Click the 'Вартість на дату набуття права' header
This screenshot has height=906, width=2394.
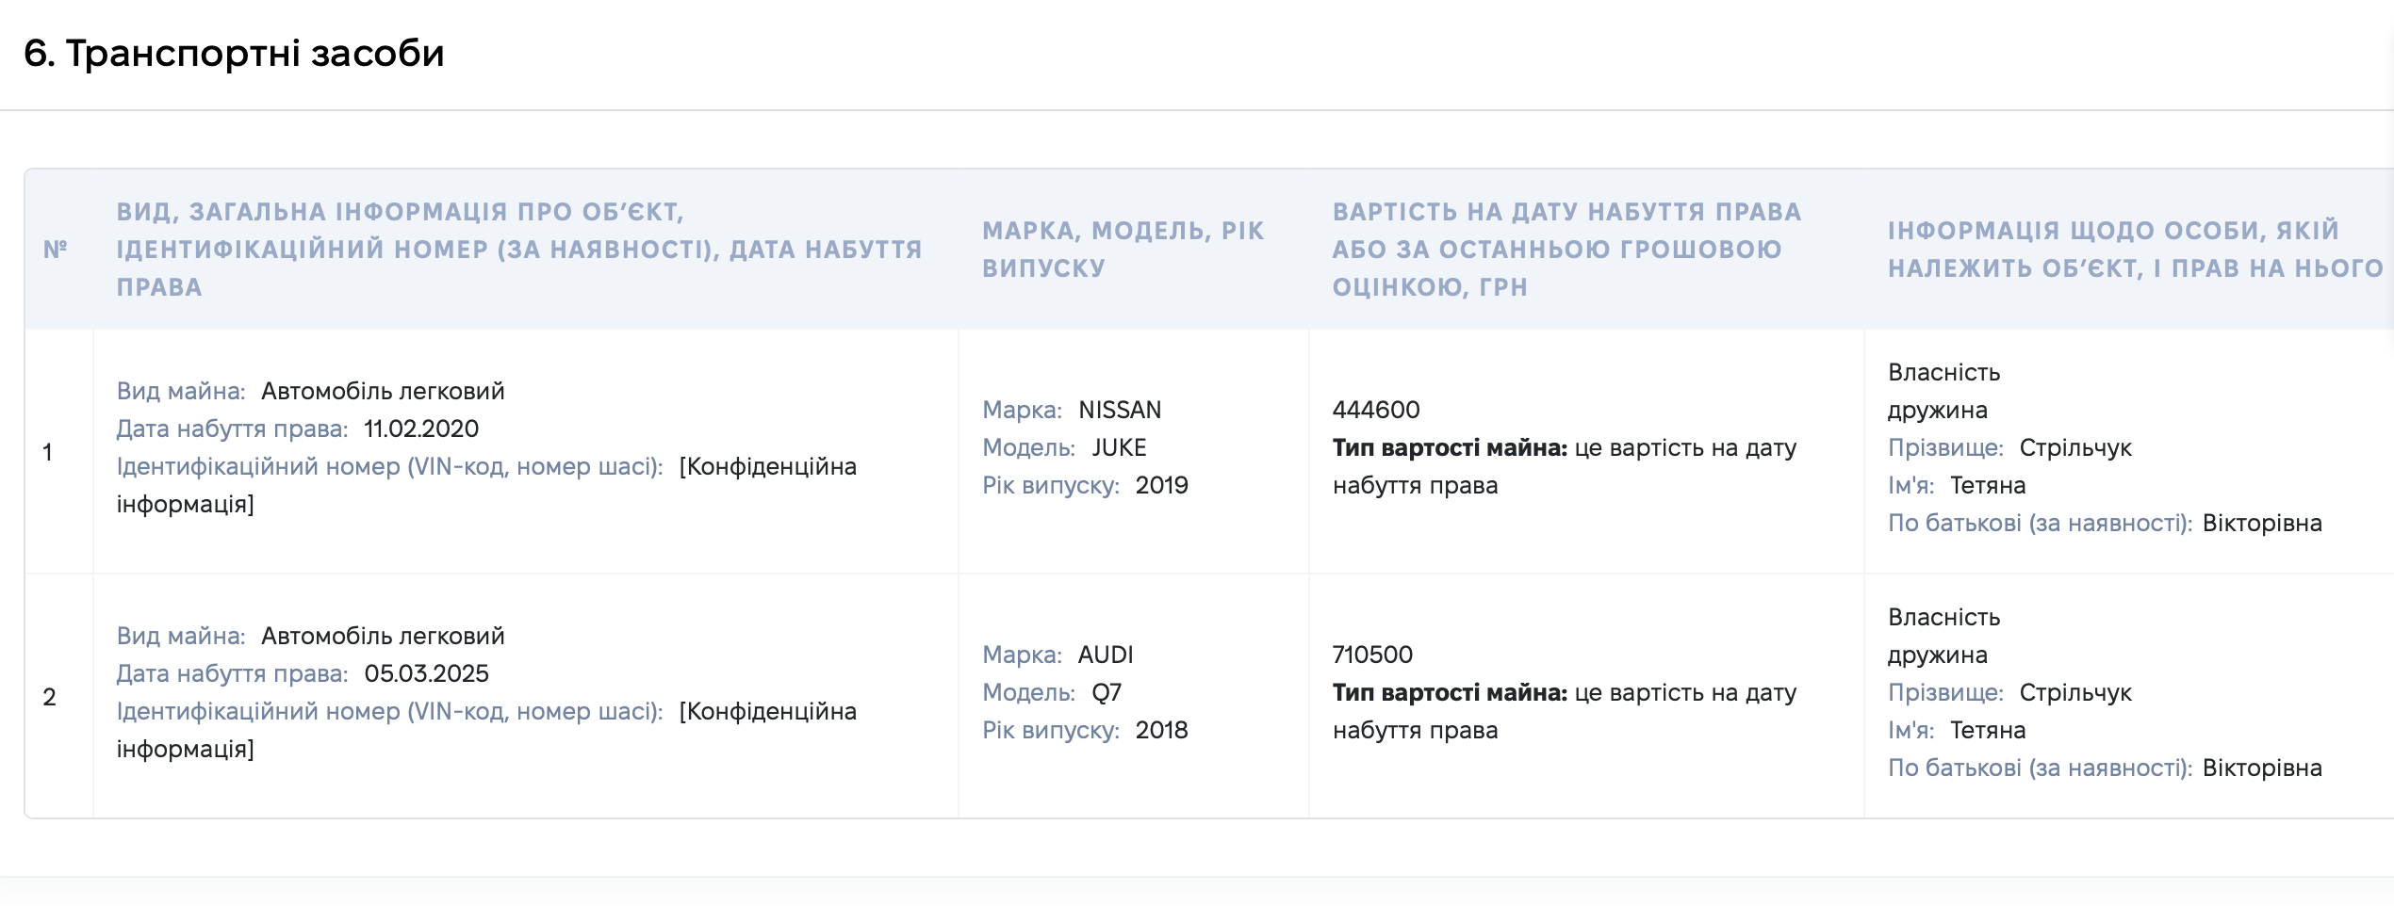point(1566,250)
